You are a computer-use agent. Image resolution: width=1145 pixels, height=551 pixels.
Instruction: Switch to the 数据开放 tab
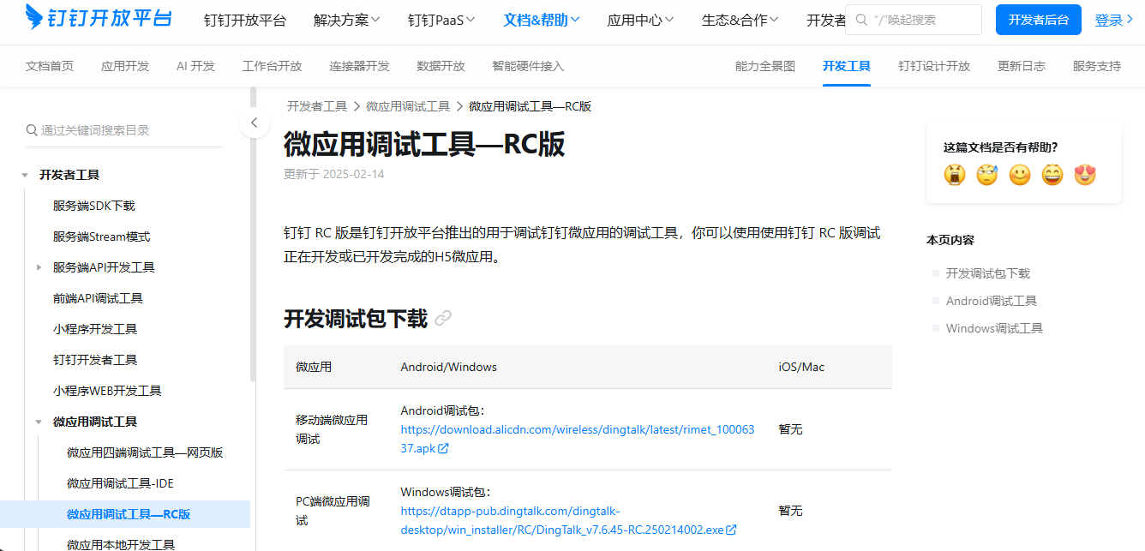(x=441, y=66)
